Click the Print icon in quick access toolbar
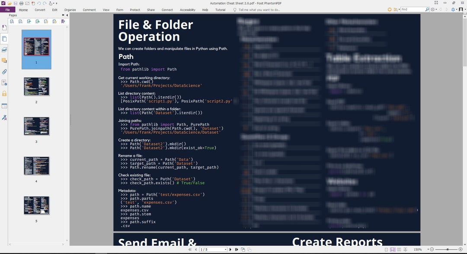The height and width of the screenshot is (254, 467). [x=21, y=3]
